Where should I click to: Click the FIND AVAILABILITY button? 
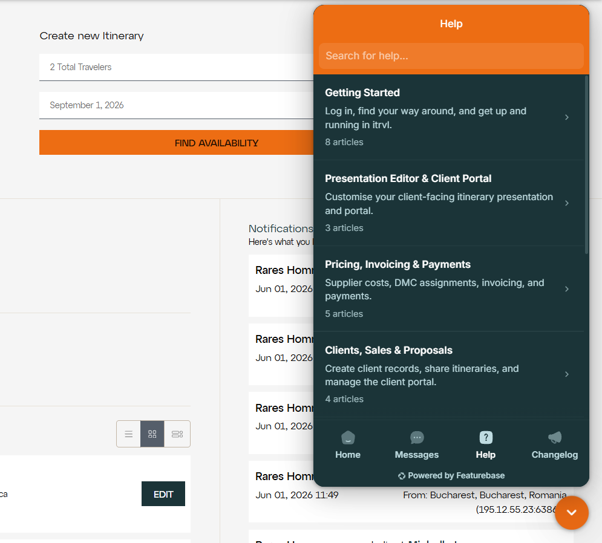point(176,142)
